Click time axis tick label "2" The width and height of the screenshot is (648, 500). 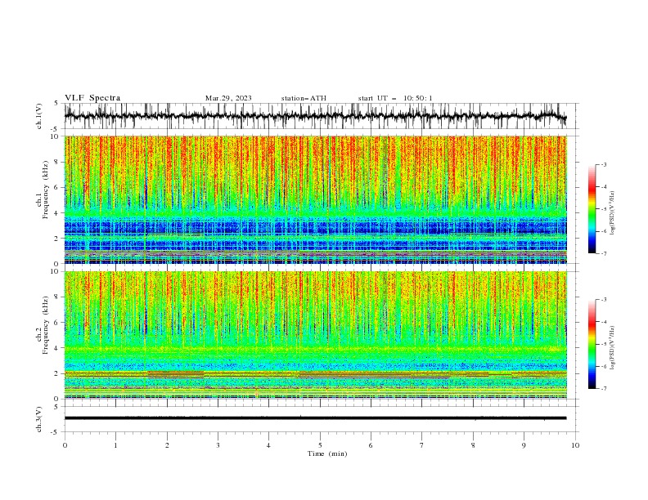click(167, 445)
